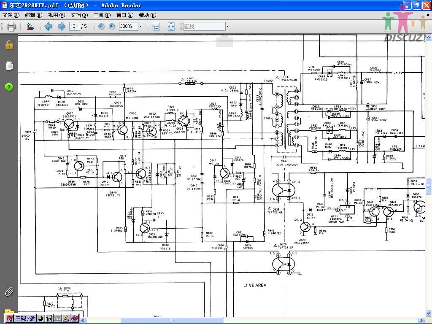The width and height of the screenshot is (432, 324).
Task: Click the 王码9键 input method label
Action: point(25,319)
